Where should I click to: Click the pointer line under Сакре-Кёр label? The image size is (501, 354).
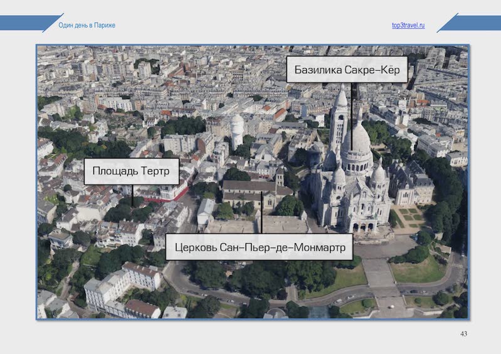353,100
